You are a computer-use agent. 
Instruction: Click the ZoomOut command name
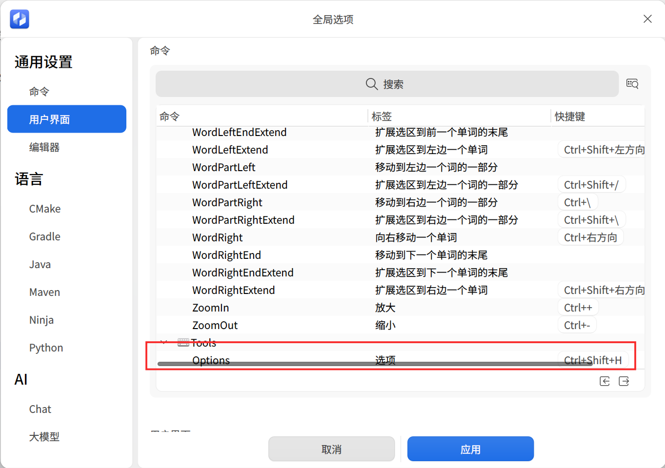pyautogui.click(x=215, y=325)
